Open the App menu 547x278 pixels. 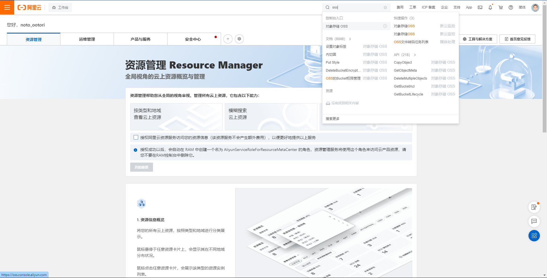tap(469, 7)
